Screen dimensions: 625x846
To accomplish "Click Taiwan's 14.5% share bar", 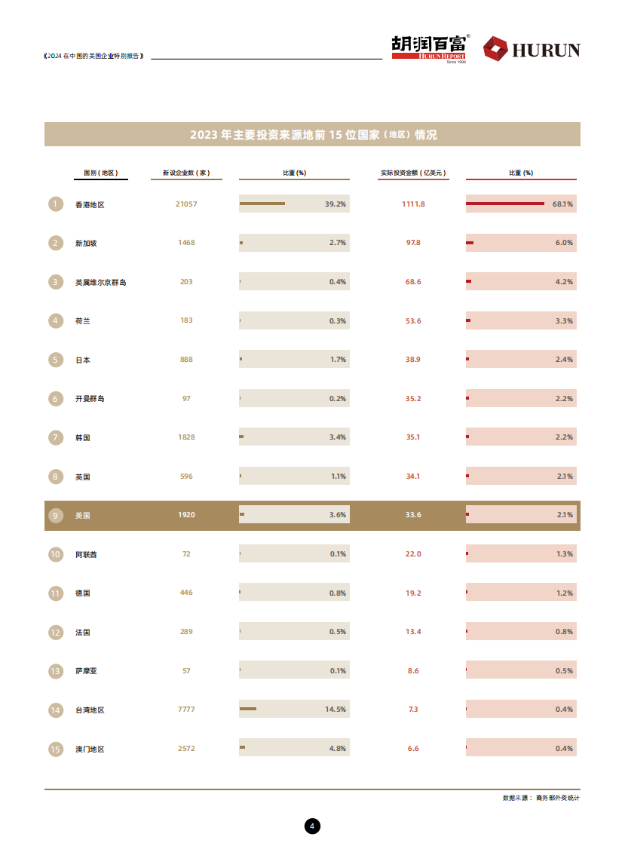I will (x=248, y=709).
